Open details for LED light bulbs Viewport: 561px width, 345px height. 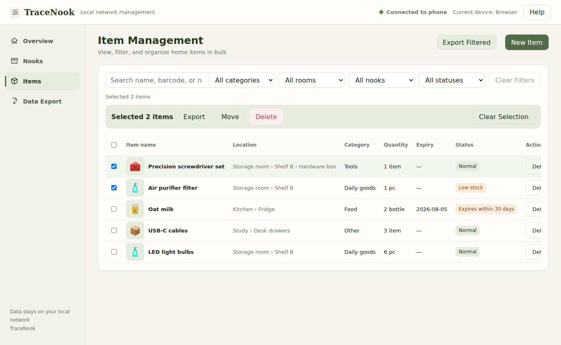tap(533, 252)
